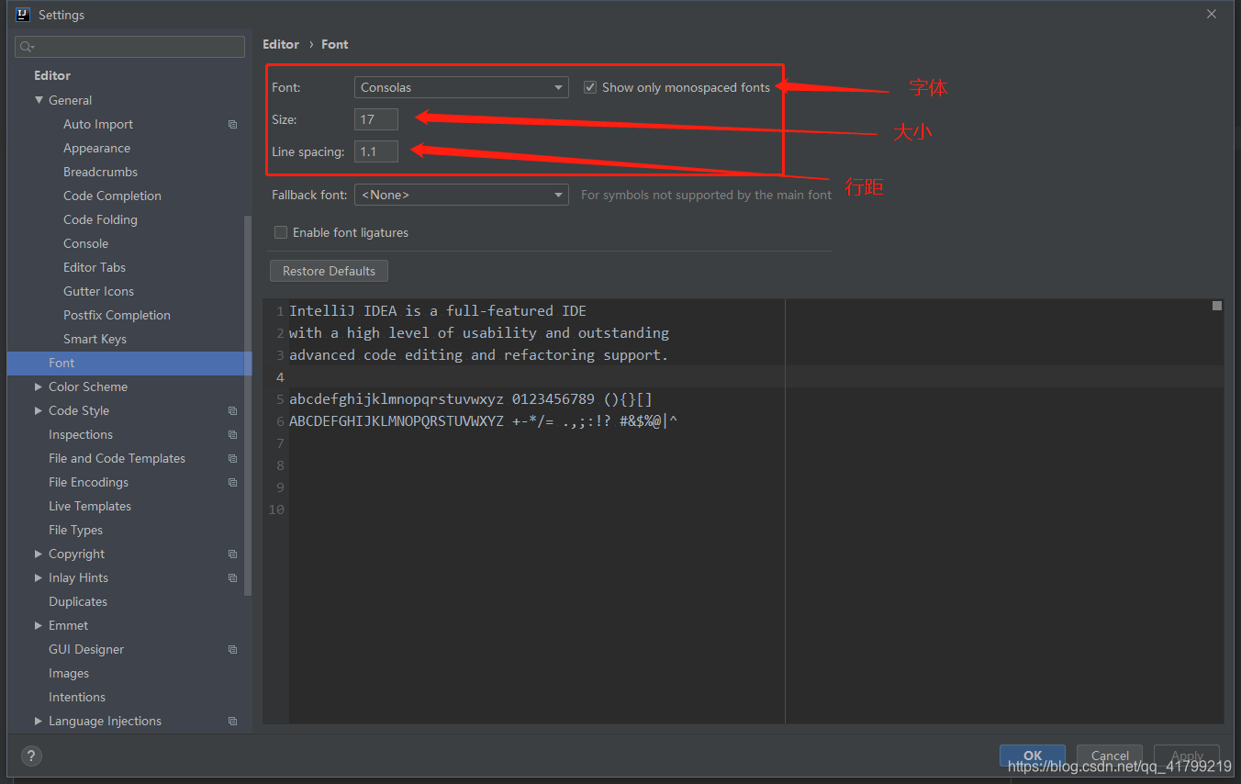
Task: Open Images settings
Action: coord(69,673)
